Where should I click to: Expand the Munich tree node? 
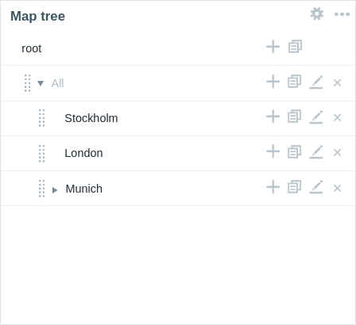click(55, 190)
